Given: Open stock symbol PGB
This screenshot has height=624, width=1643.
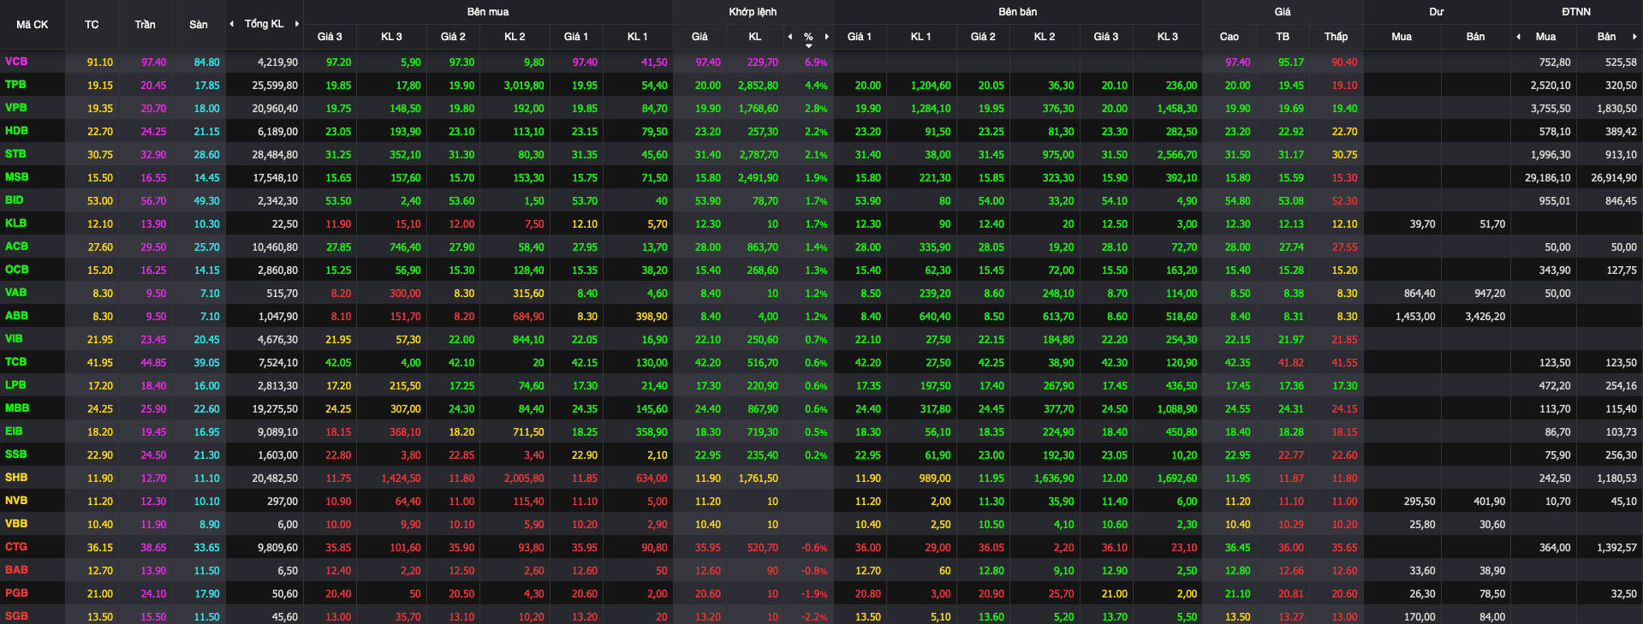Looking at the screenshot, I should 16,593.
